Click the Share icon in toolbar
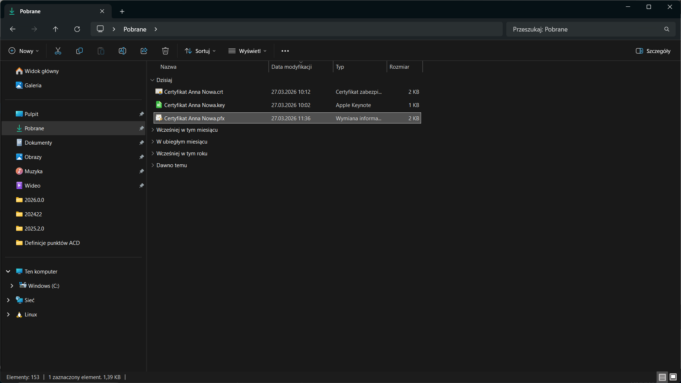This screenshot has width=681, height=383. click(144, 51)
